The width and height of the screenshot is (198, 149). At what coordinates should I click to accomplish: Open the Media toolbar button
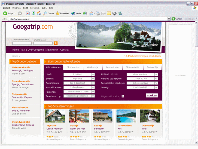click(x=76, y=13)
